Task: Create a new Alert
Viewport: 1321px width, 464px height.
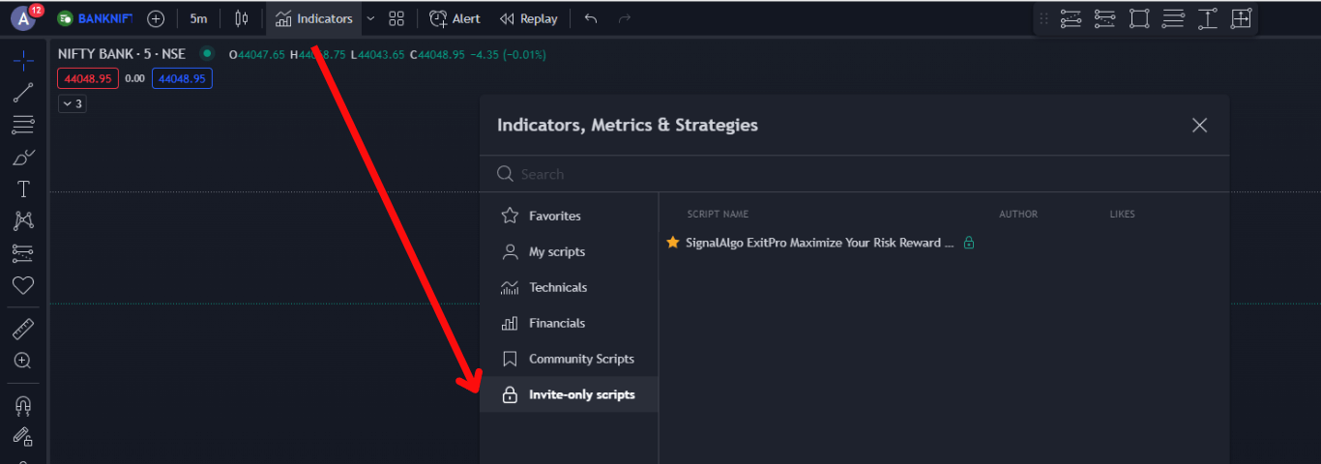Action: tap(455, 18)
